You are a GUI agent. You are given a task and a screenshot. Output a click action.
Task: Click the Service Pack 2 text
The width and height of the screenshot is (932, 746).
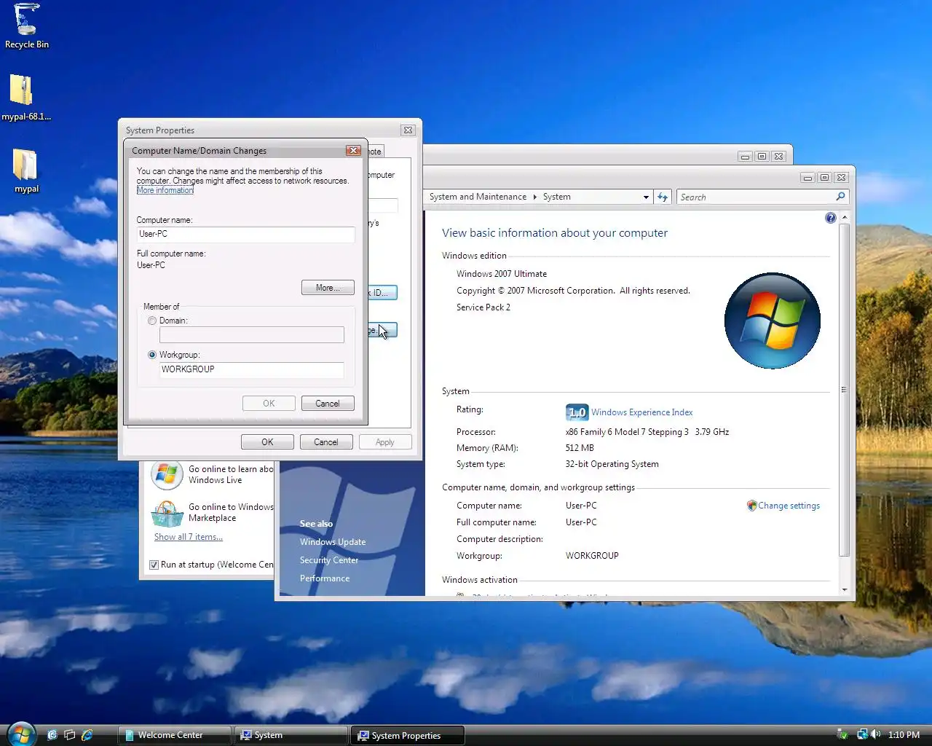pos(483,307)
